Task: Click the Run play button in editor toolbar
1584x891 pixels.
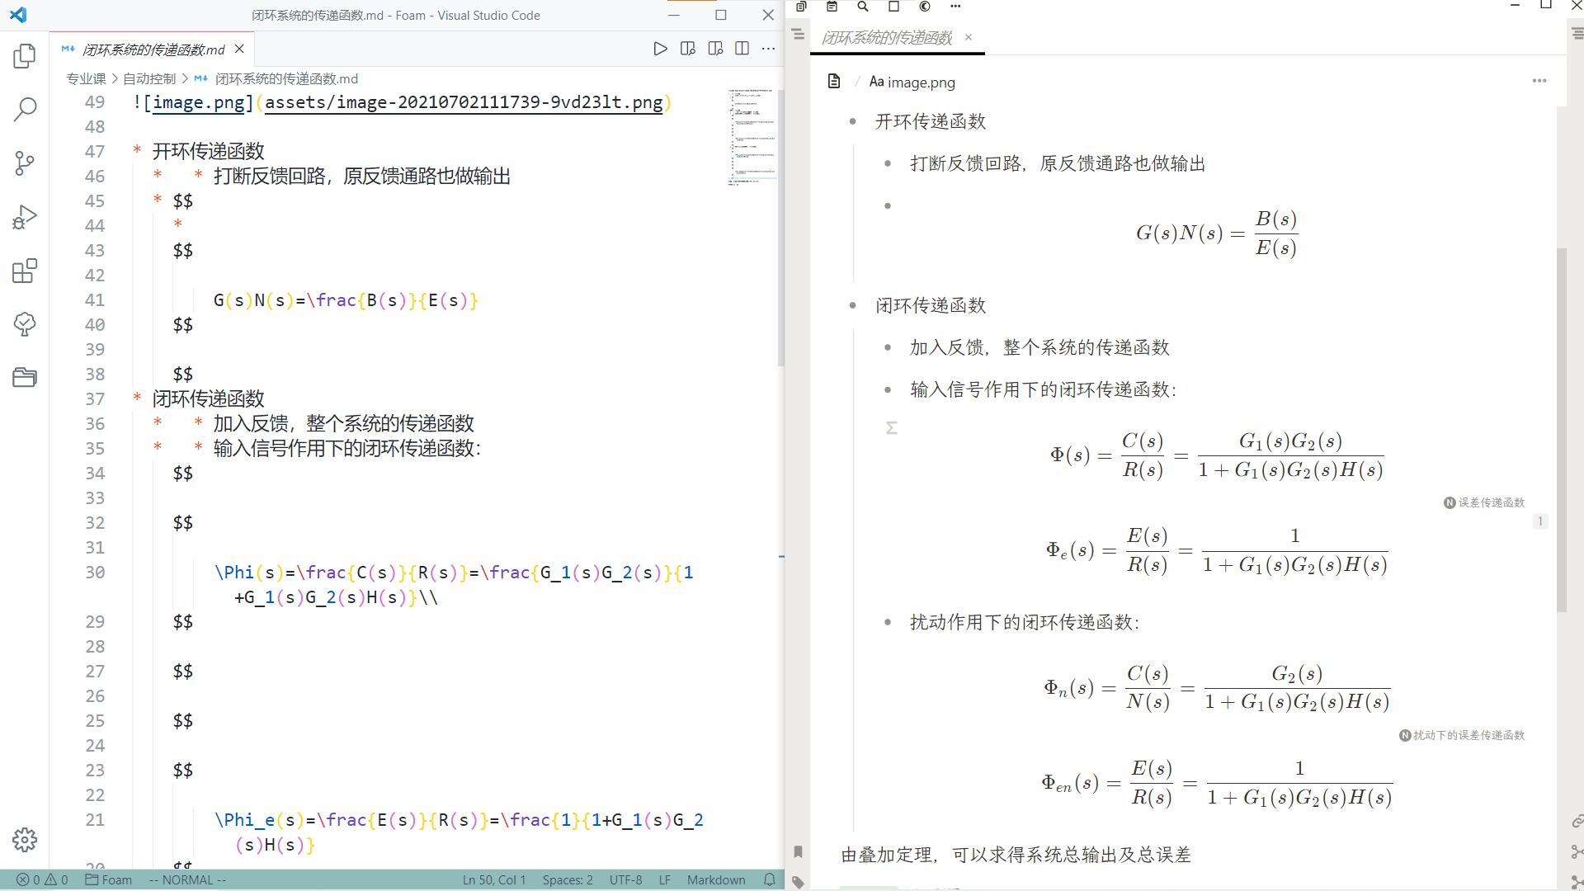Action: point(660,49)
